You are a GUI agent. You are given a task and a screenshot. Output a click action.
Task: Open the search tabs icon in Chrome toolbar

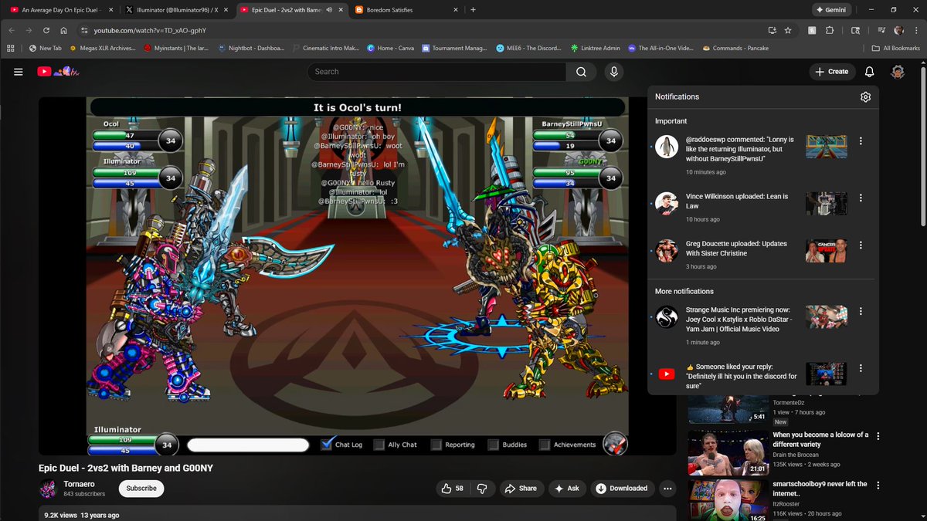tap(855, 30)
